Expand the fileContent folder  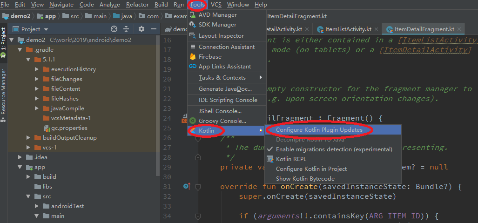[x=37, y=89]
